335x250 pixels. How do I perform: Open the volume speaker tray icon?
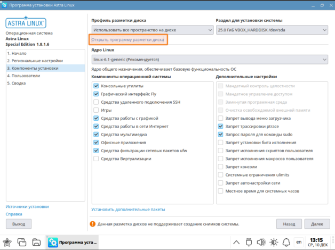click(261, 242)
